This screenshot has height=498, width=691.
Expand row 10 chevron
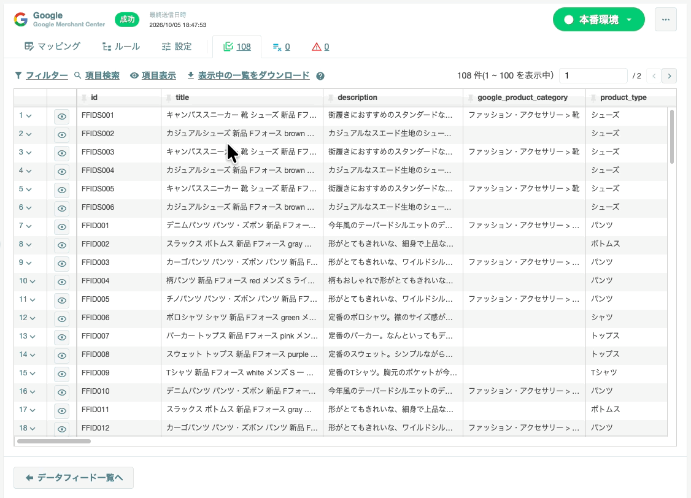click(x=32, y=282)
